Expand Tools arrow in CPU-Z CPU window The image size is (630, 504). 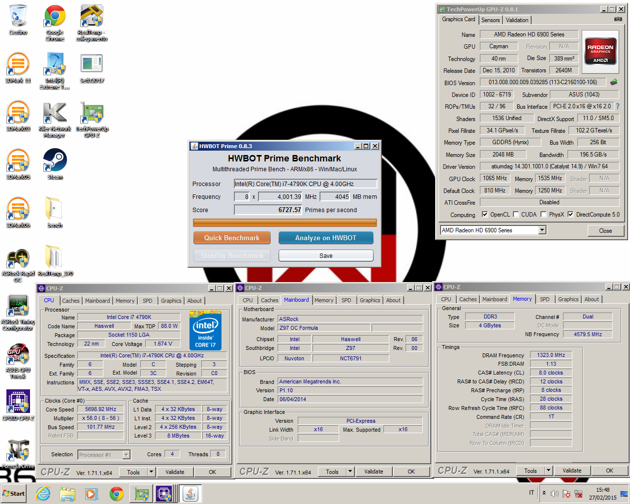pos(151,472)
